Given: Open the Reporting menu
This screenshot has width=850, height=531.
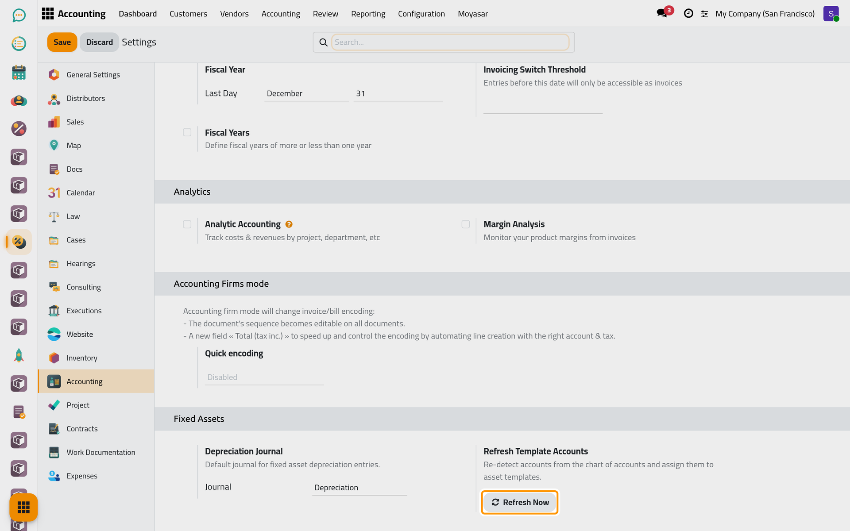Looking at the screenshot, I should pyautogui.click(x=368, y=14).
